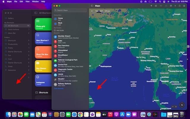The width and height of the screenshot is (190, 119).
Task: Open the New Shortcut 1 tile
Action: point(43,38)
